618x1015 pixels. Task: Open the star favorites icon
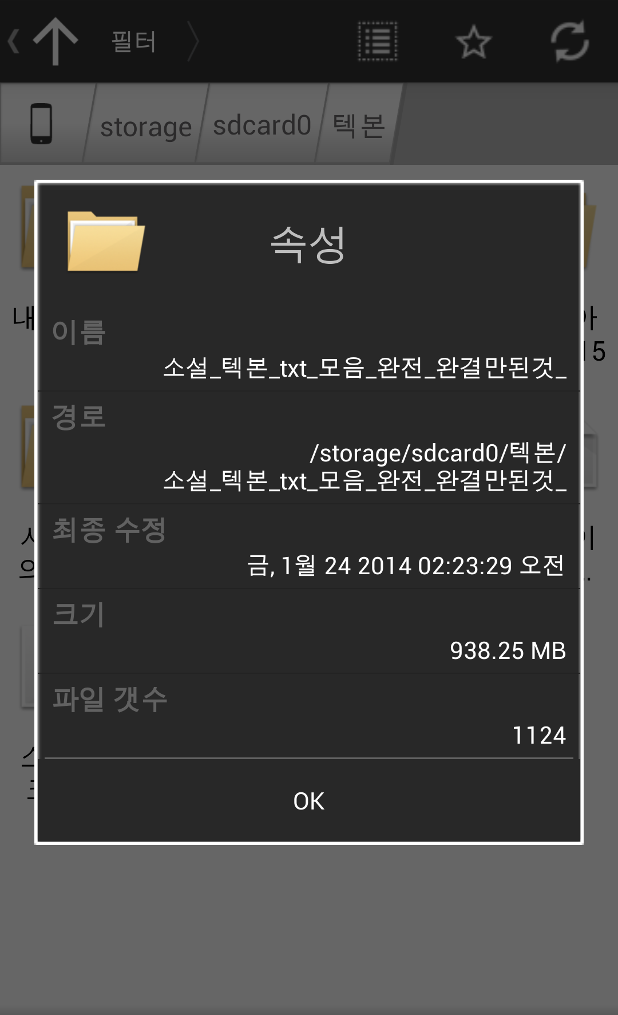[473, 41]
